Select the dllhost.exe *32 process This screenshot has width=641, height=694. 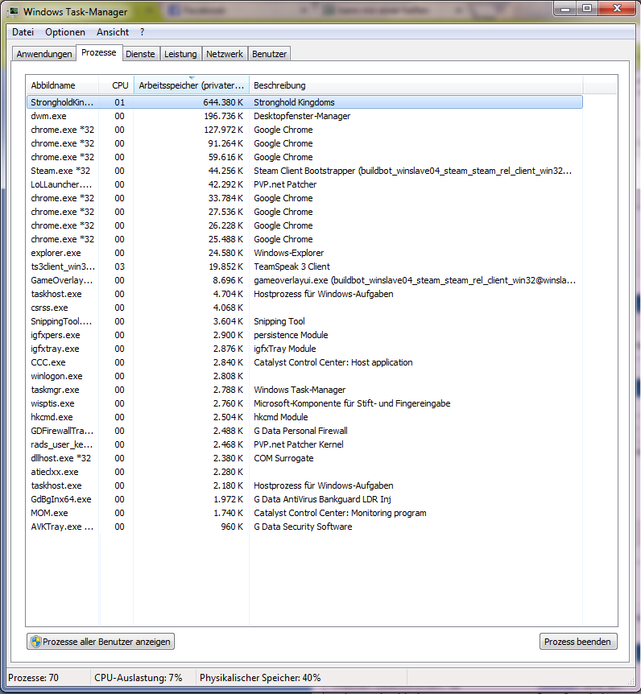(x=304, y=458)
